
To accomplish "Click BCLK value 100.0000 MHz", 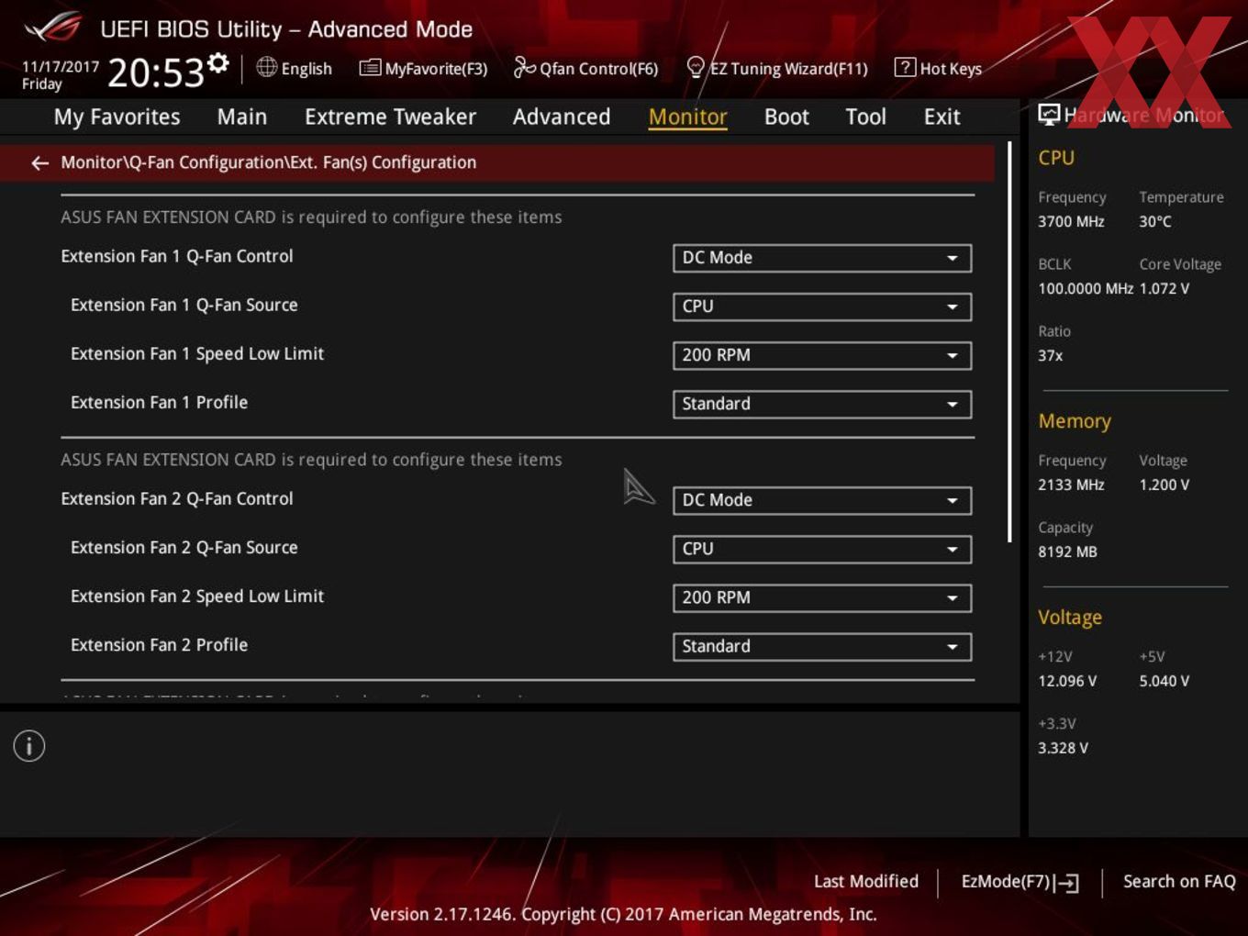I will coord(1086,288).
